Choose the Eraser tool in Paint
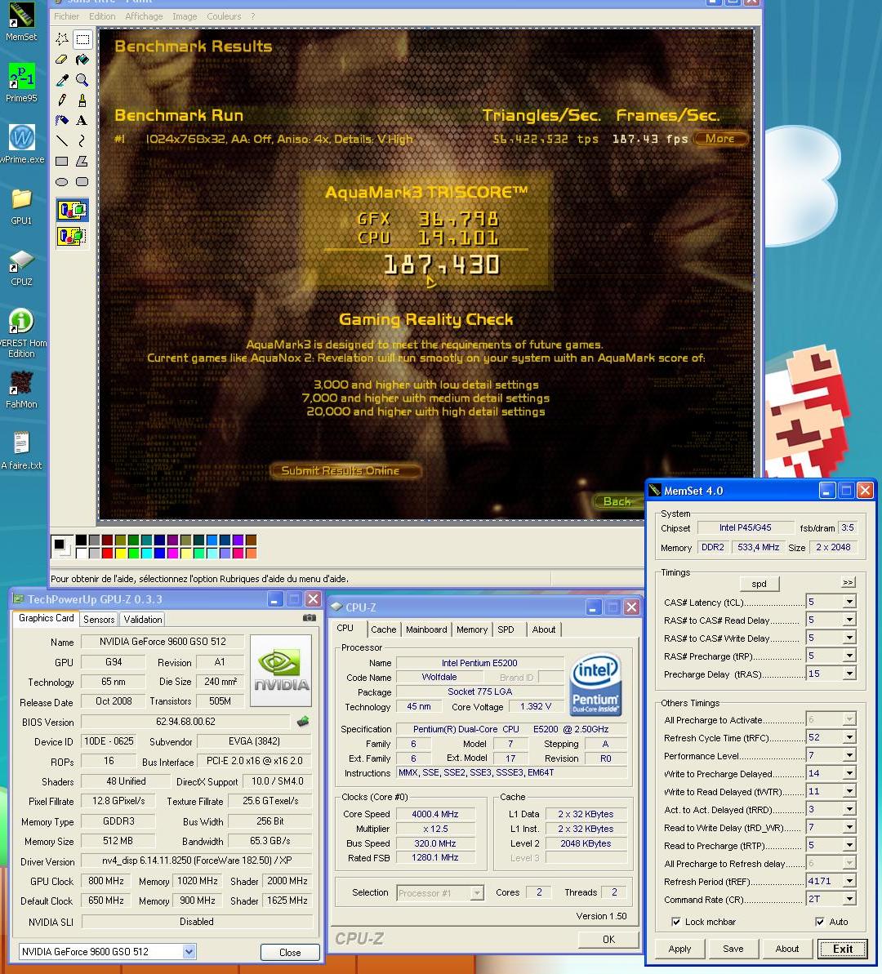This screenshot has width=882, height=974. pos(62,60)
